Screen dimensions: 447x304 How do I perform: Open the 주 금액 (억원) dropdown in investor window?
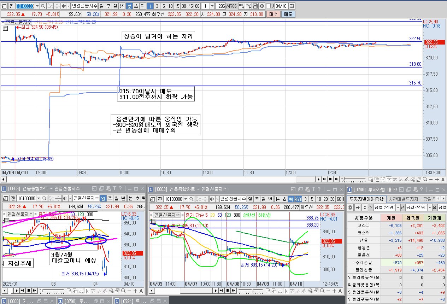(398, 207)
